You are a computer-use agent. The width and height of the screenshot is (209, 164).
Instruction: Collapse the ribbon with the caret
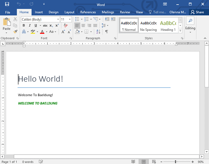pyautogui.click(x=205, y=38)
